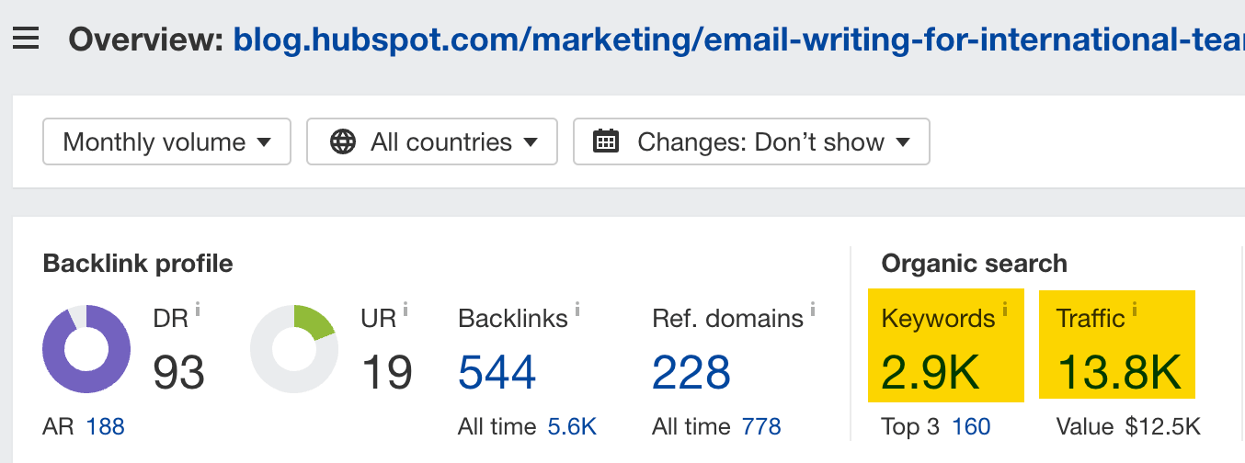Expand the Monthly volume dropdown
Screen dimensions: 1245x463
(167, 141)
